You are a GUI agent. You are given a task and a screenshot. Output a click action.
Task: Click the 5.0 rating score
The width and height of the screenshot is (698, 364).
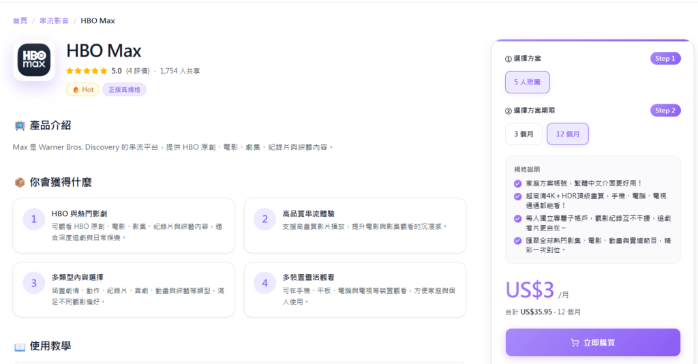pos(117,71)
